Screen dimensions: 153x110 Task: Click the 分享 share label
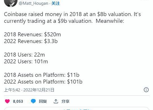tap(65, 101)
